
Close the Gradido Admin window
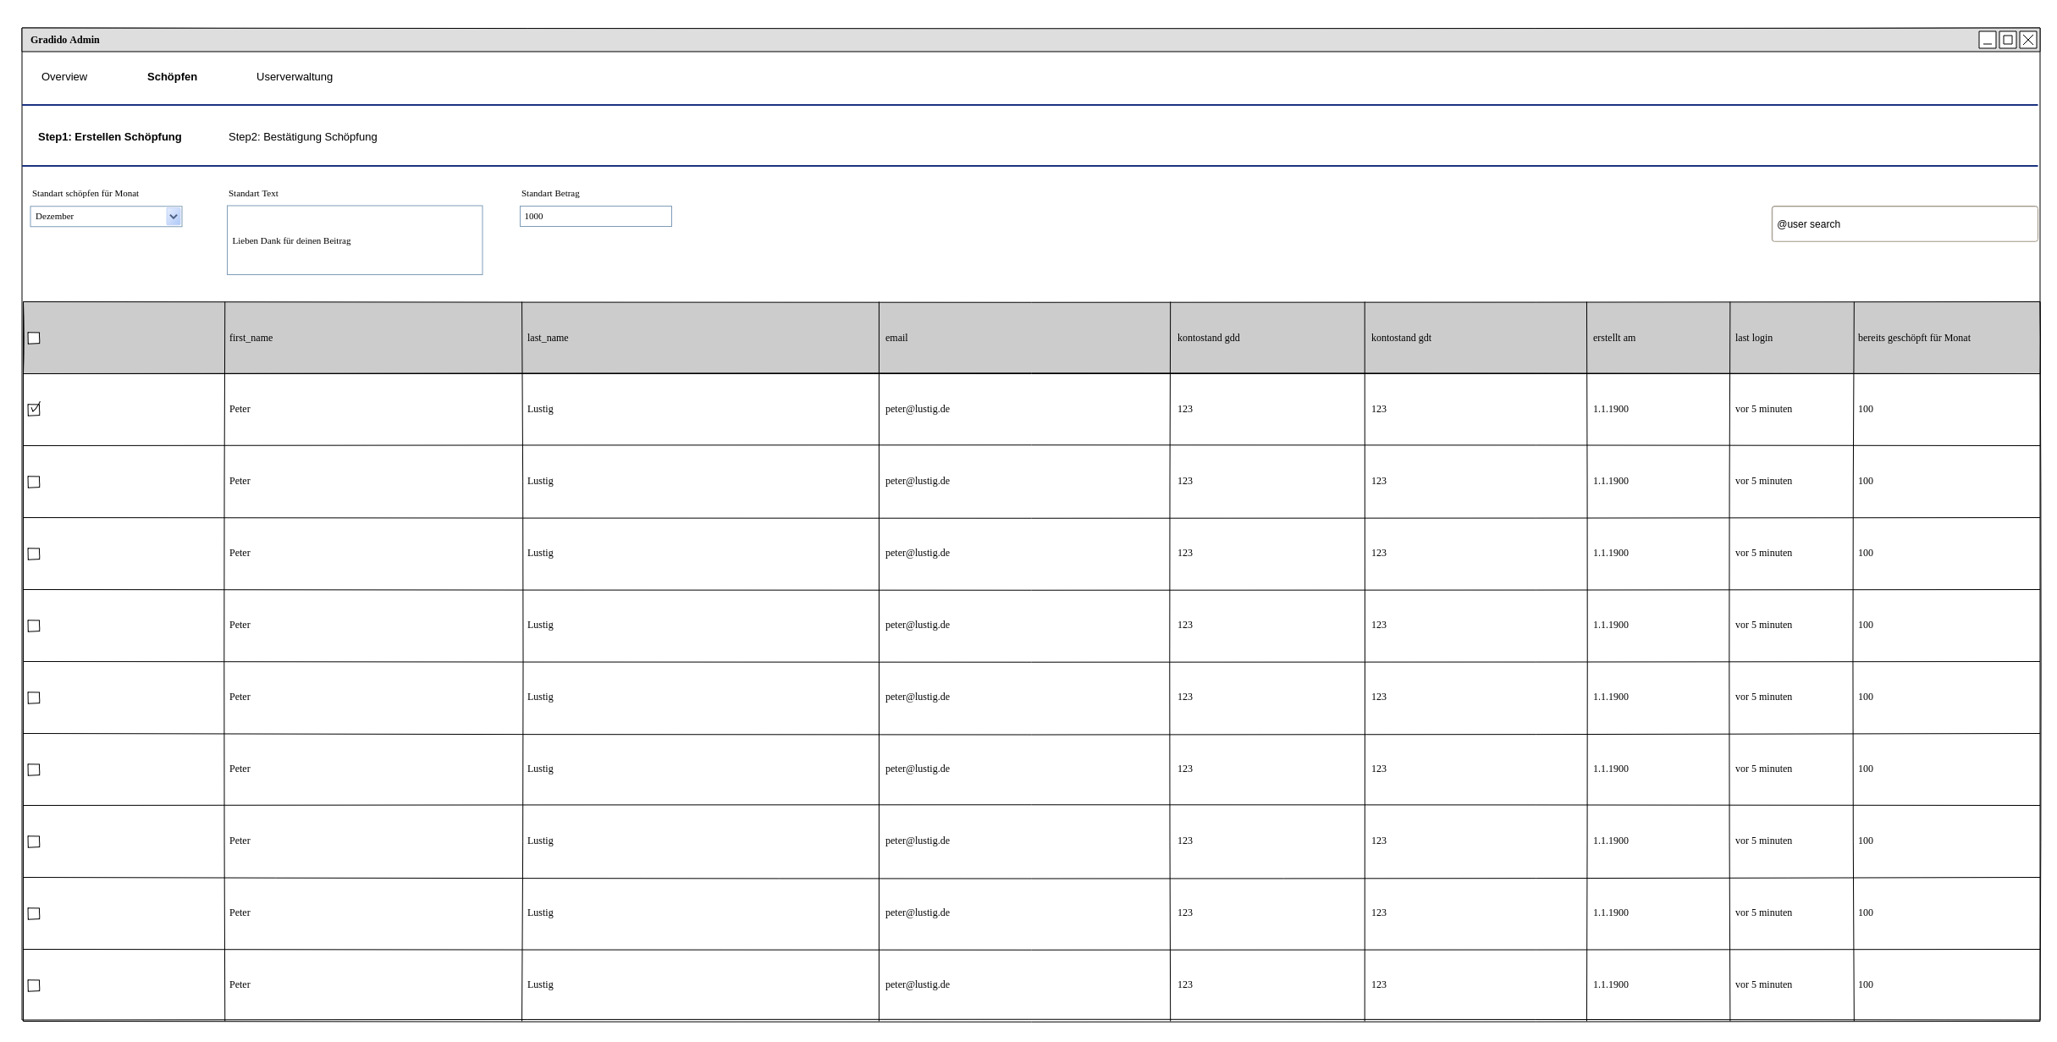pyautogui.click(x=2027, y=40)
